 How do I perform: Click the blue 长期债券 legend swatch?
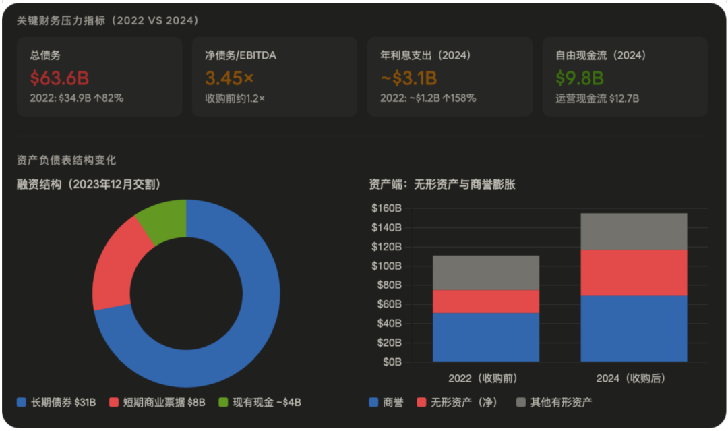tap(22, 403)
